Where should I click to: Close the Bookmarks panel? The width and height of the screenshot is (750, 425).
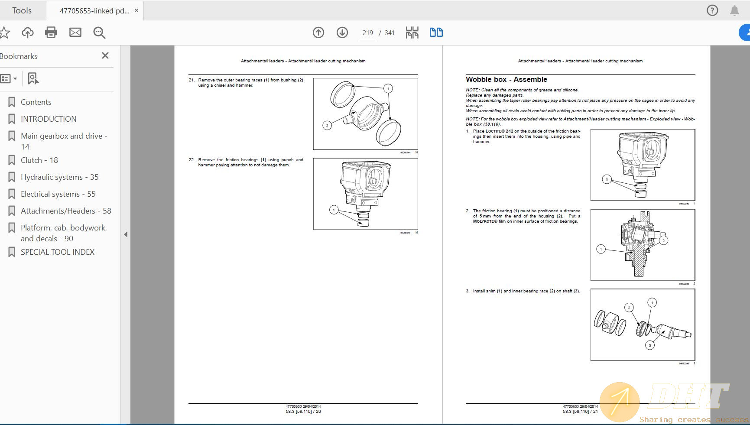click(x=105, y=55)
